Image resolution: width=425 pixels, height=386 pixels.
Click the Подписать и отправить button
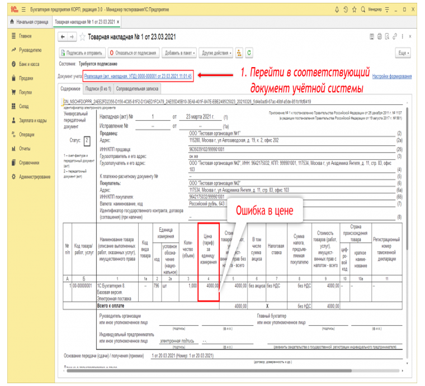point(82,53)
